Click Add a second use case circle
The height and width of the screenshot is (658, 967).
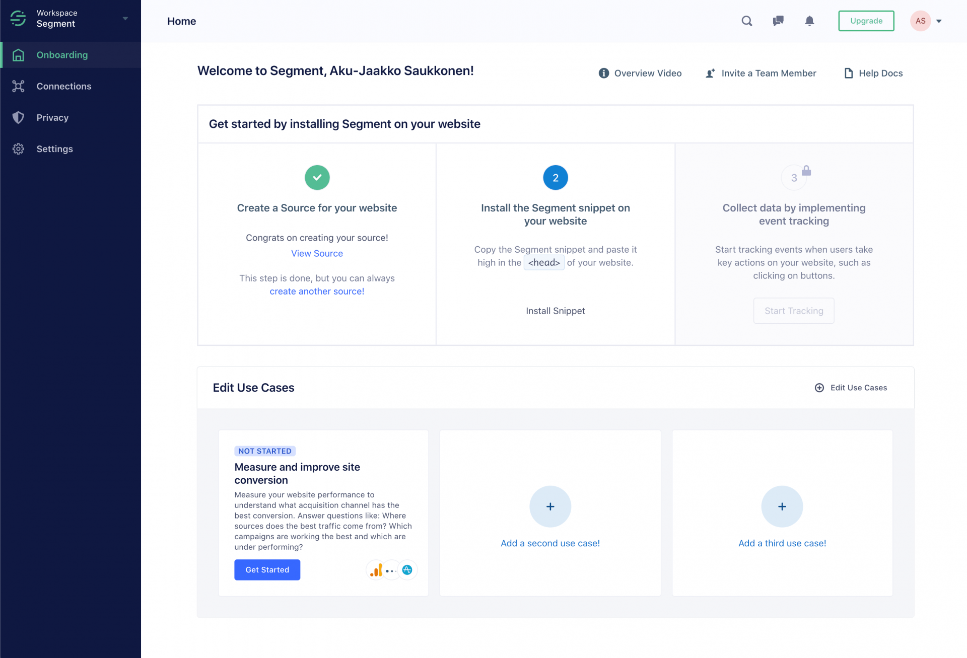(550, 506)
